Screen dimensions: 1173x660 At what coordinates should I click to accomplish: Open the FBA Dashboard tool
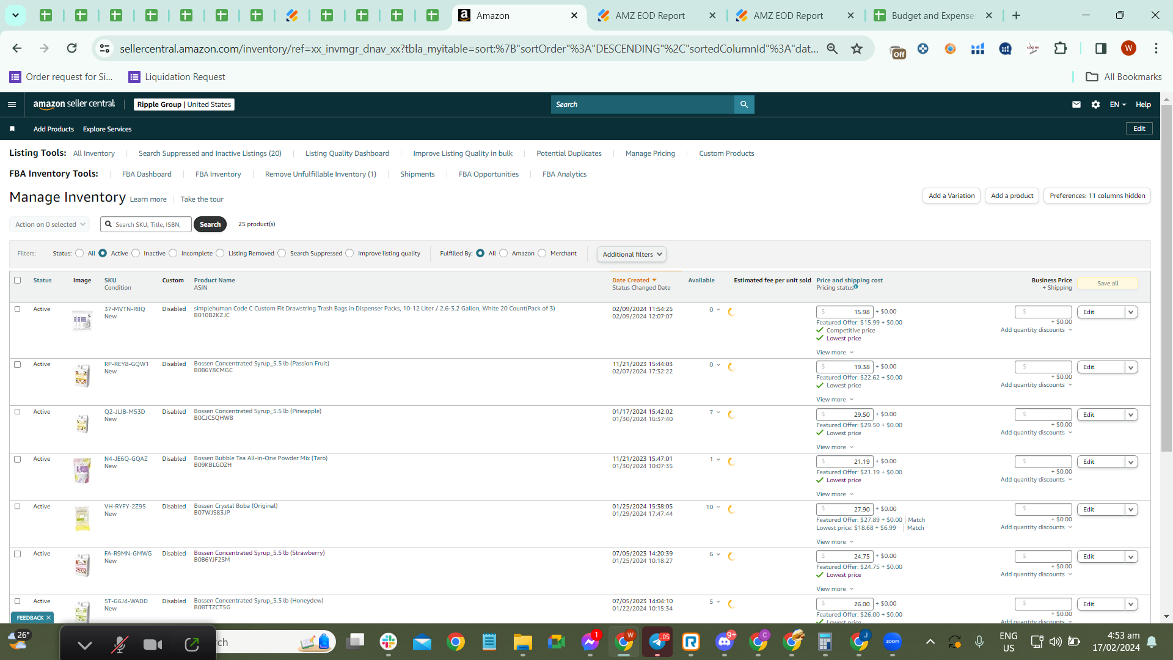tap(147, 174)
